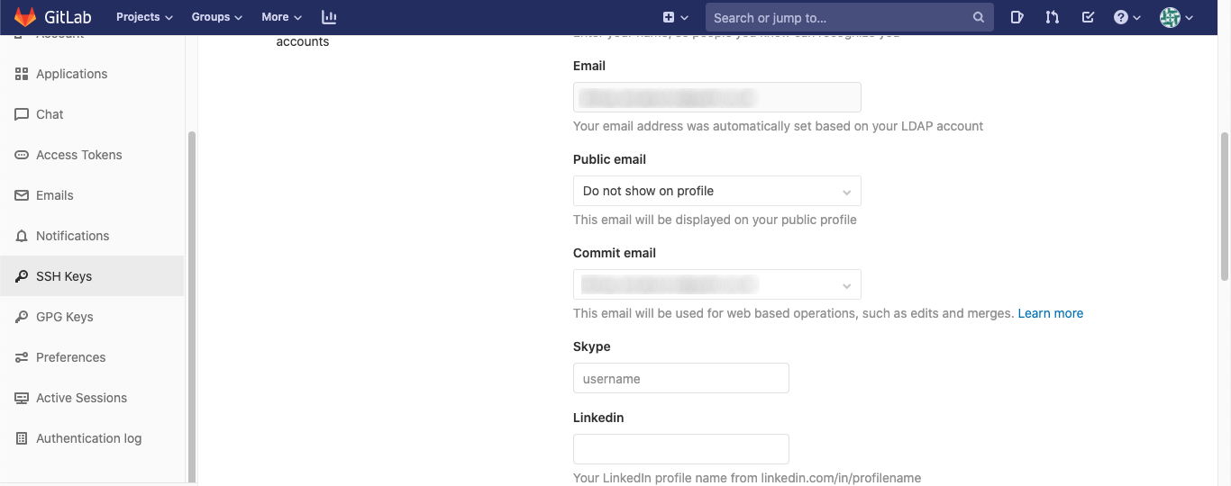Follow the Learn more link
1231x486 pixels.
[x=1050, y=313]
